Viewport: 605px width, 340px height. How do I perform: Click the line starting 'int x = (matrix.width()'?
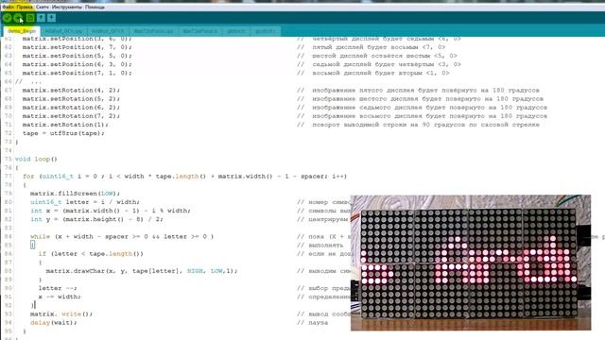click(110, 211)
